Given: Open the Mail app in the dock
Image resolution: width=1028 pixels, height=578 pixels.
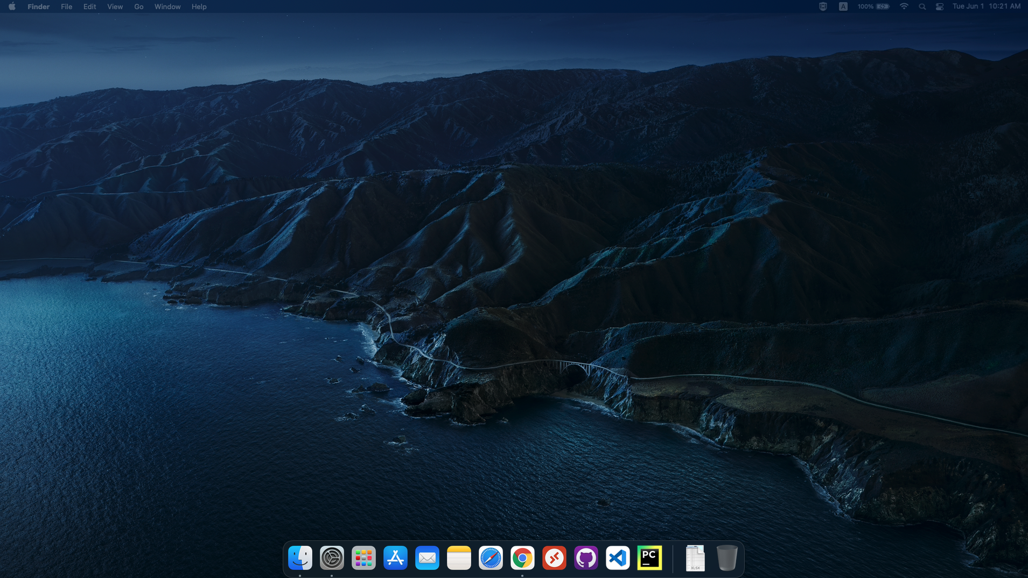Looking at the screenshot, I should coord(427,558).
